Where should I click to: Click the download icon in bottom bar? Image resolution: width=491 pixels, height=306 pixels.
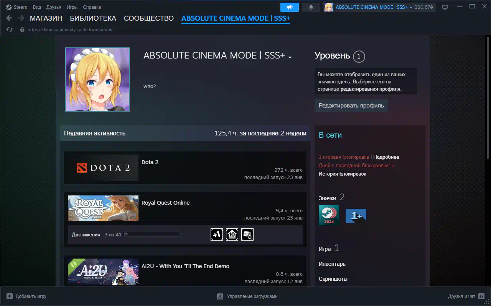(x=220, y=296)
